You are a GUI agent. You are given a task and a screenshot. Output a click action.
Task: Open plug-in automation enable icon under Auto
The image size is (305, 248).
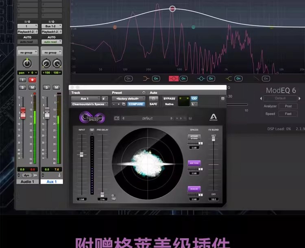click(x=153, y=99)
